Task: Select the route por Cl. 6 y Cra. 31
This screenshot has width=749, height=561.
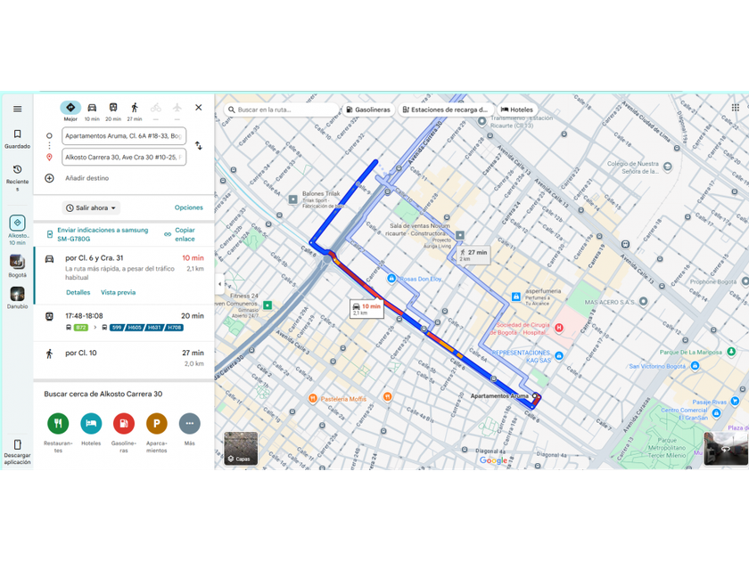Action: point(124,276)
